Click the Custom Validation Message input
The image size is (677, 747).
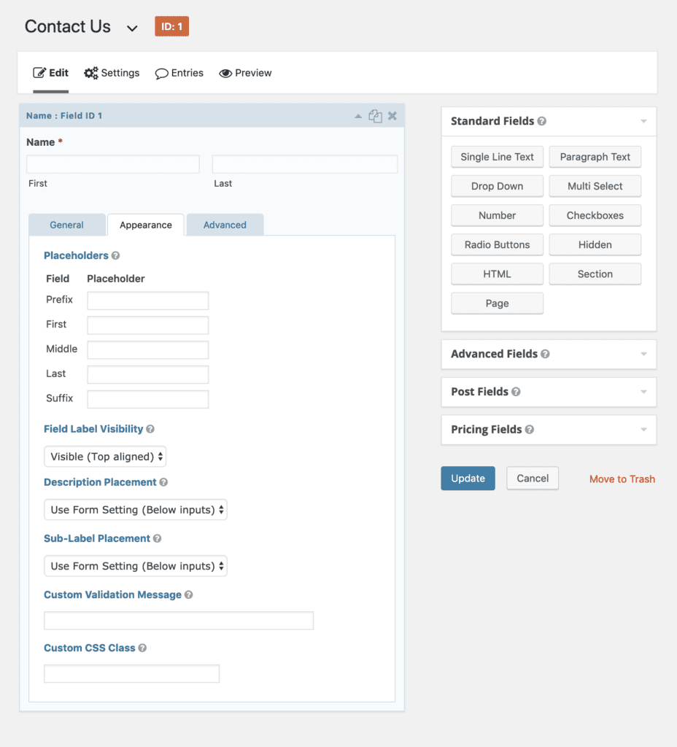coord(179,621)
